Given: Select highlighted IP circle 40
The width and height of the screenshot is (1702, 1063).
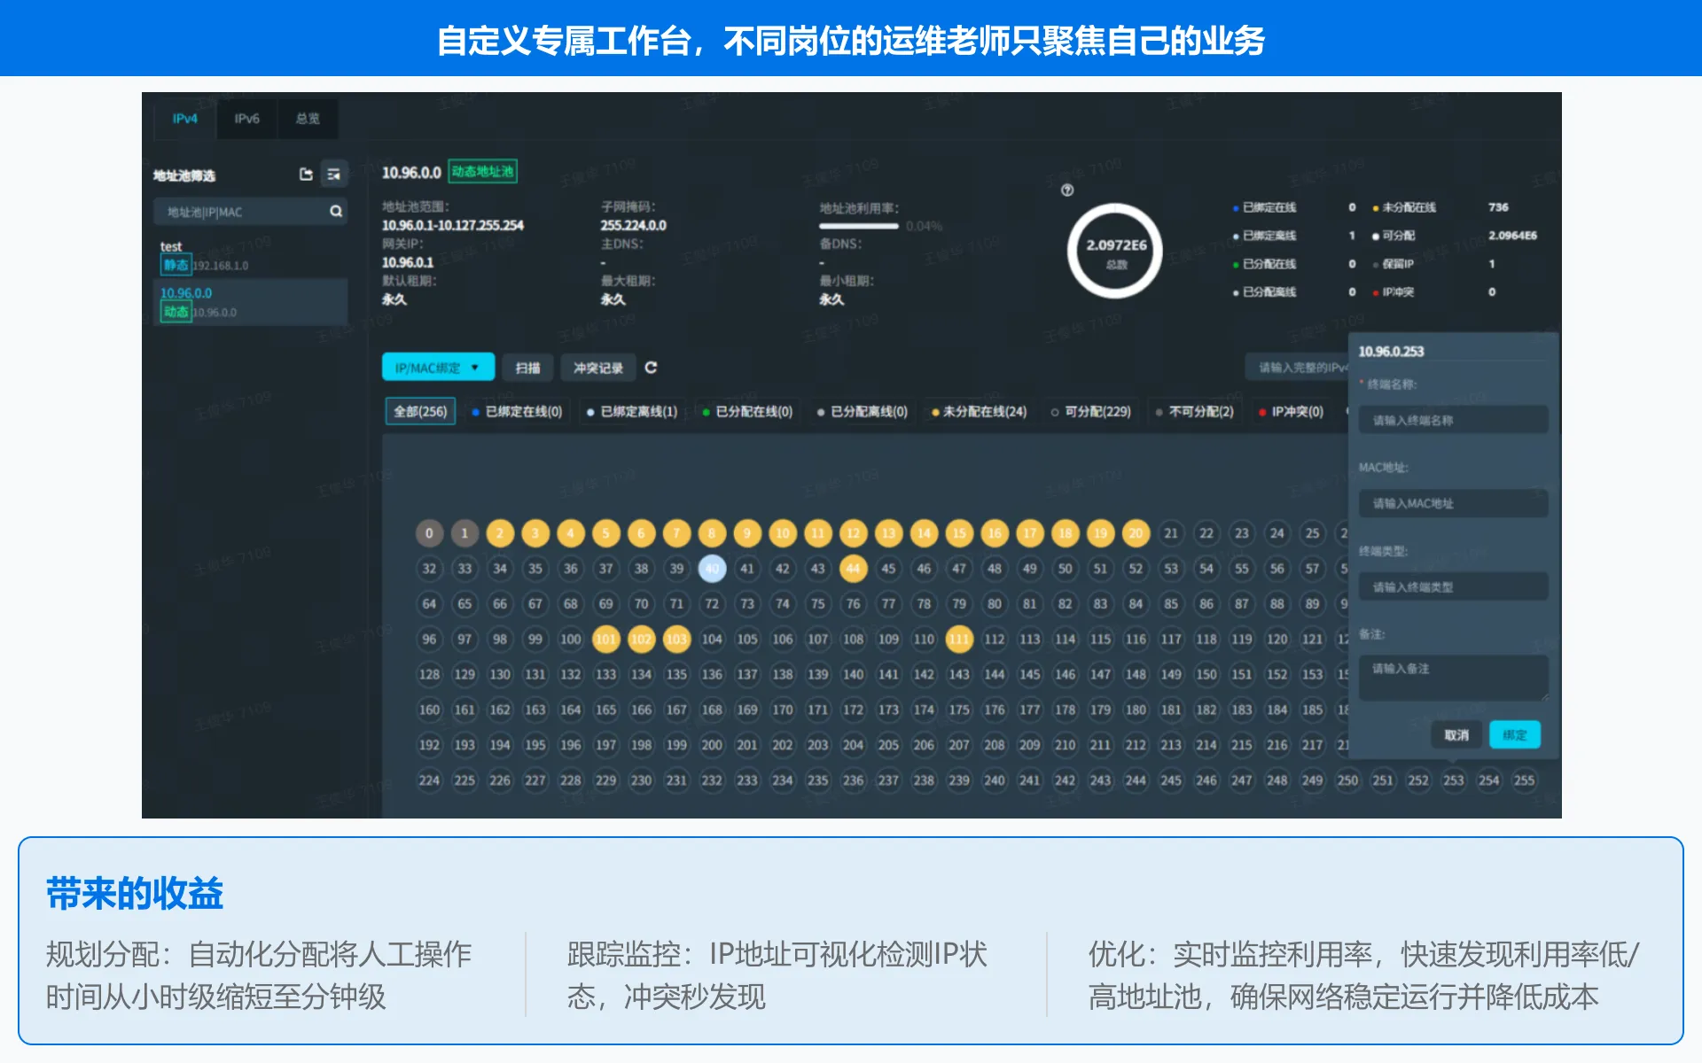Looking at the screenshot, I should [712, 569].
